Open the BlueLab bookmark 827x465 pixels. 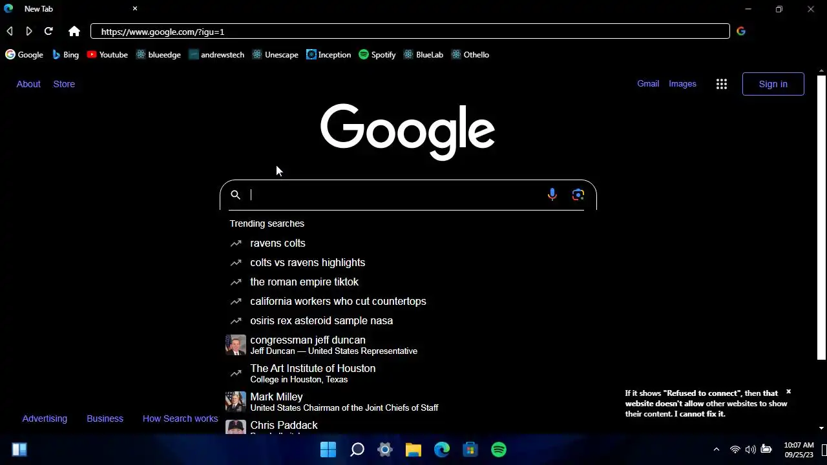pos(423,55)
